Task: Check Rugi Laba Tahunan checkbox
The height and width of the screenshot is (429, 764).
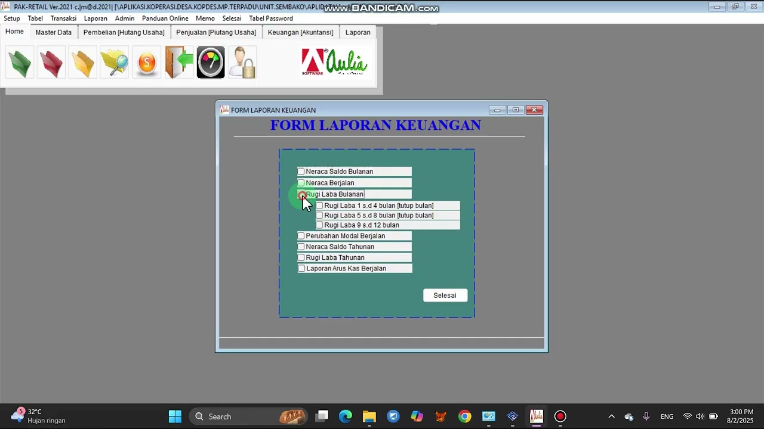Action: [x=301, y=257]
